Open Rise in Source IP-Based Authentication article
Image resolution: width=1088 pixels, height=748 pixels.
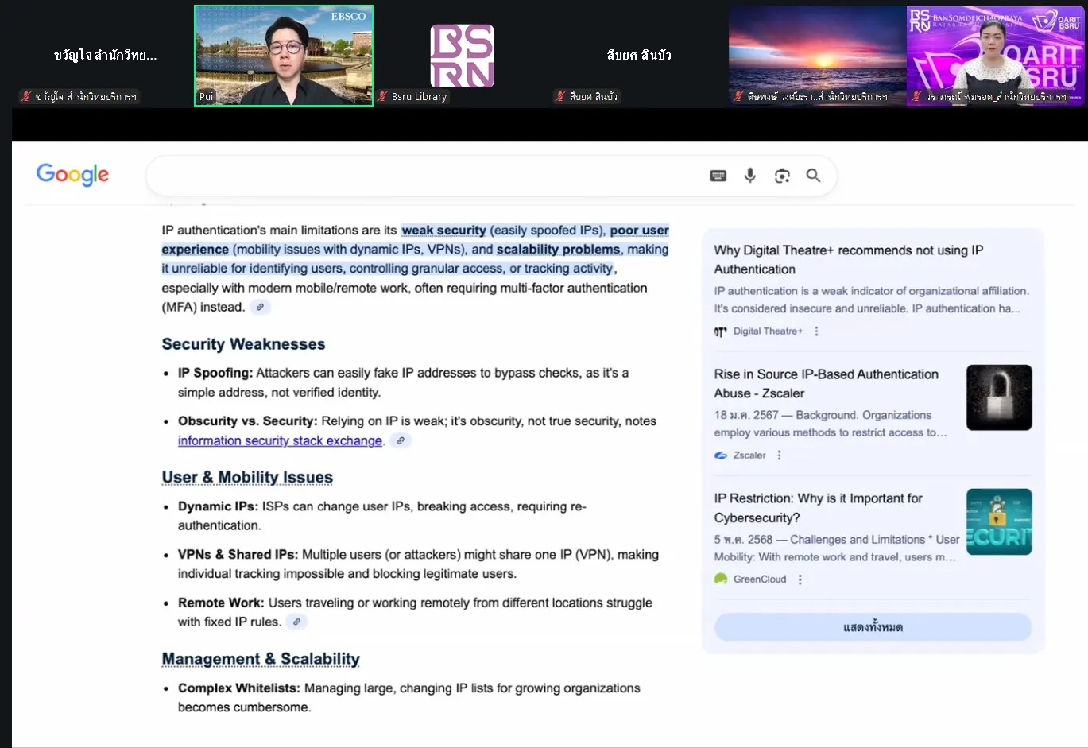(827, 383)
